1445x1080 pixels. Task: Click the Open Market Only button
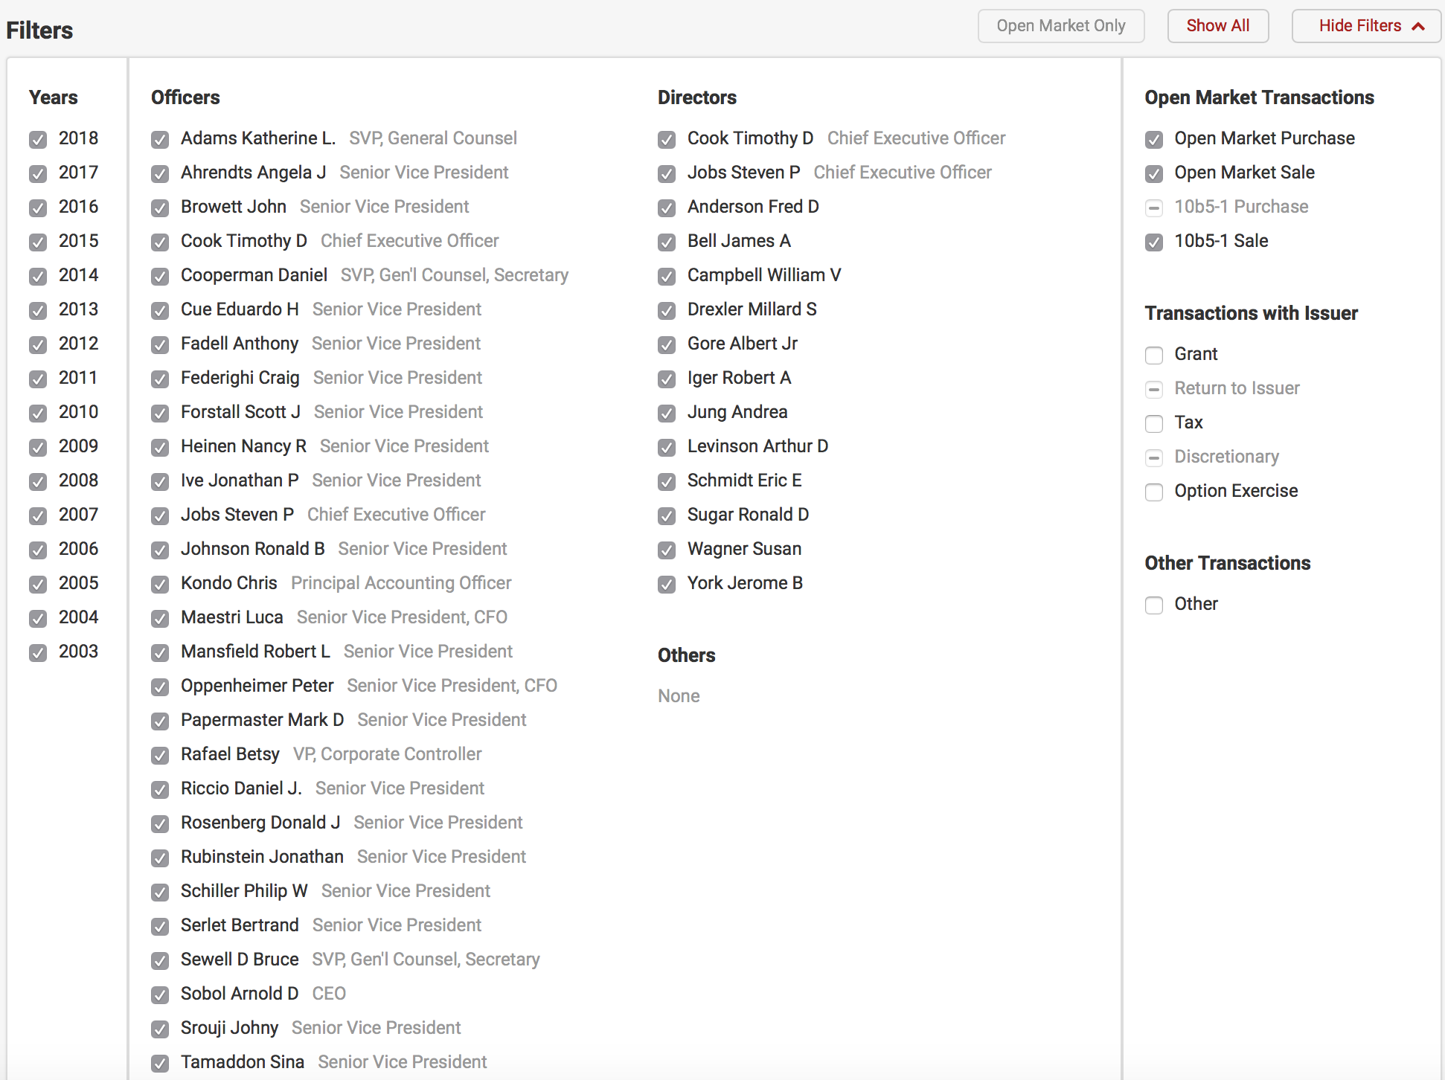click(1060, 26)
